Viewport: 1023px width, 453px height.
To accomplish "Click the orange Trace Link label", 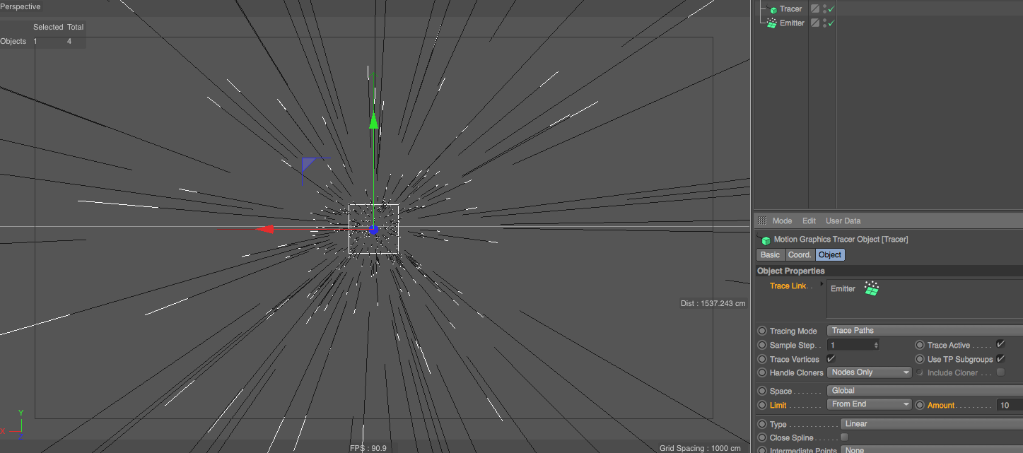I will pyautogui.click(x=788, y=286).
